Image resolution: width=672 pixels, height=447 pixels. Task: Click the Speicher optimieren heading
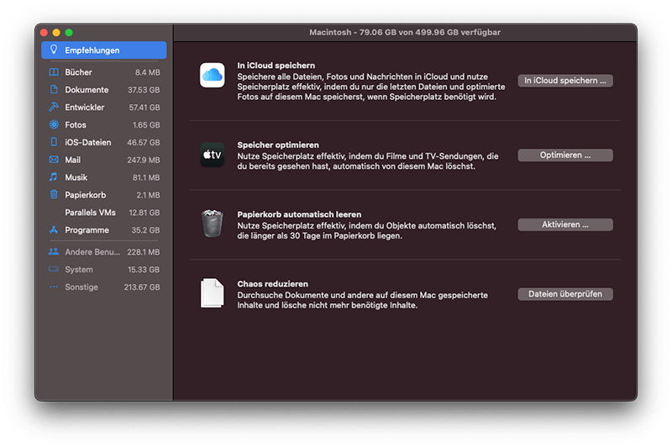pyautogui.click(x=278, y=145)
